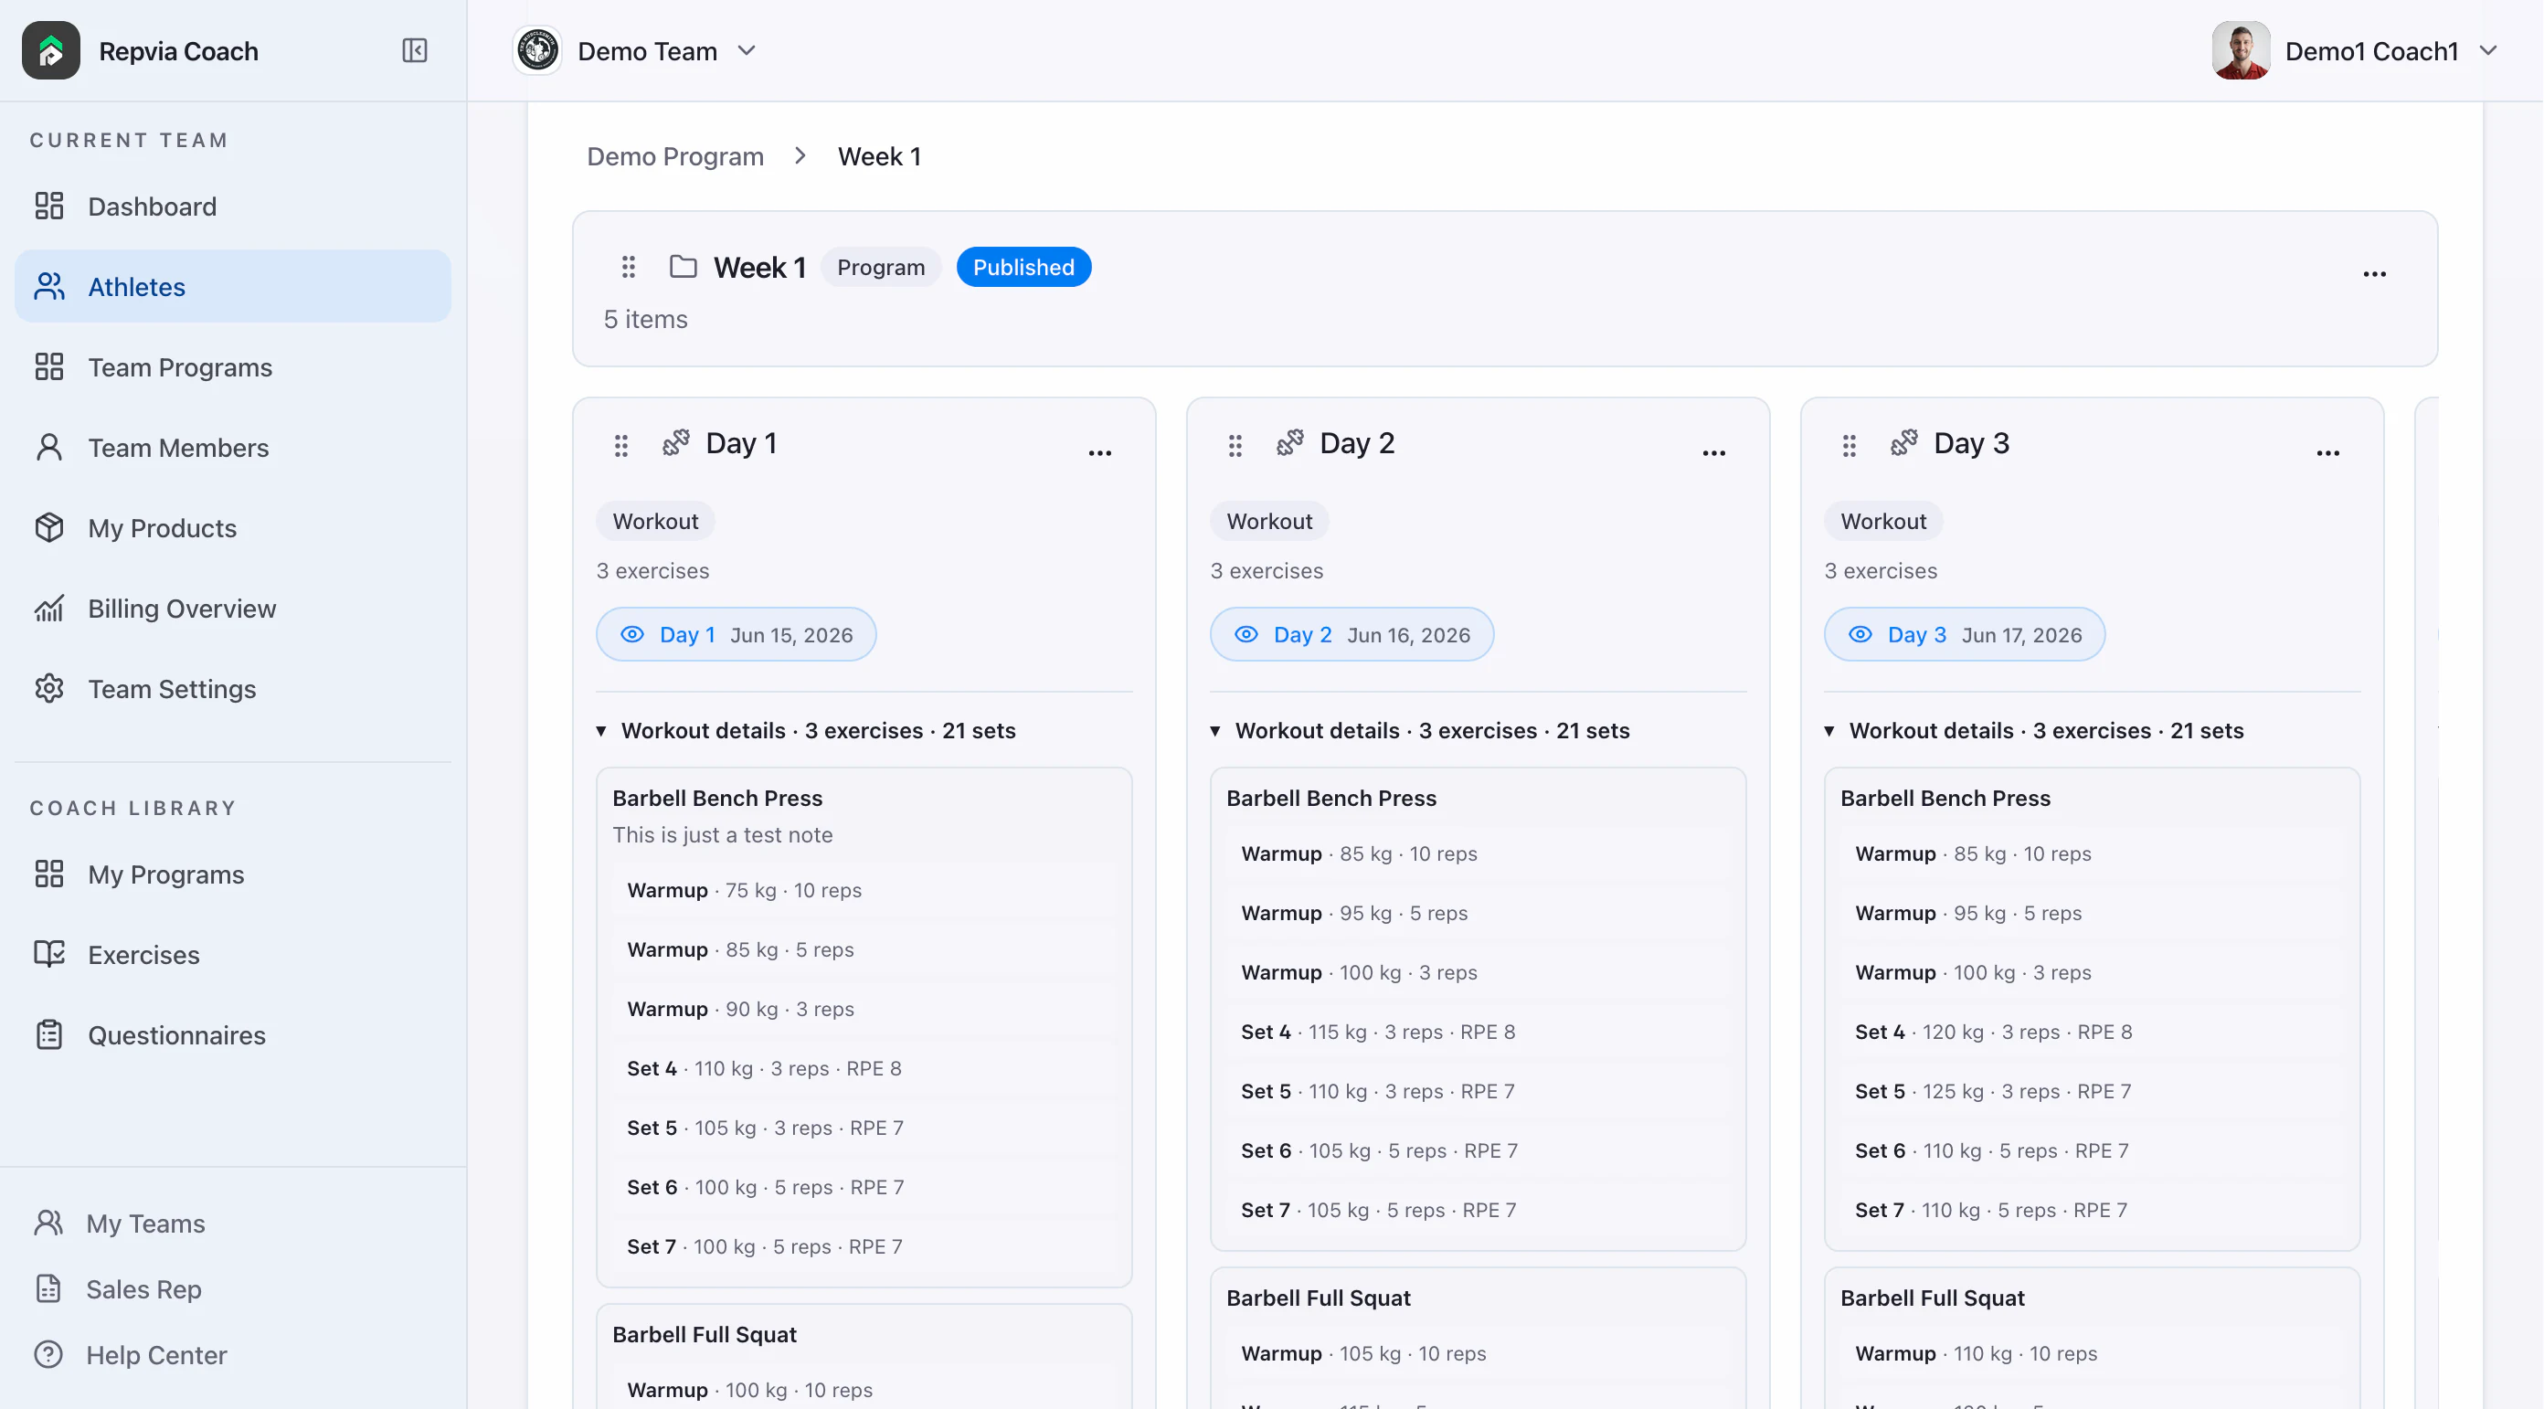Click Day 1 Warmup row 75 kg 10 reps
2544x1409 pixels.
click(864, 890)
